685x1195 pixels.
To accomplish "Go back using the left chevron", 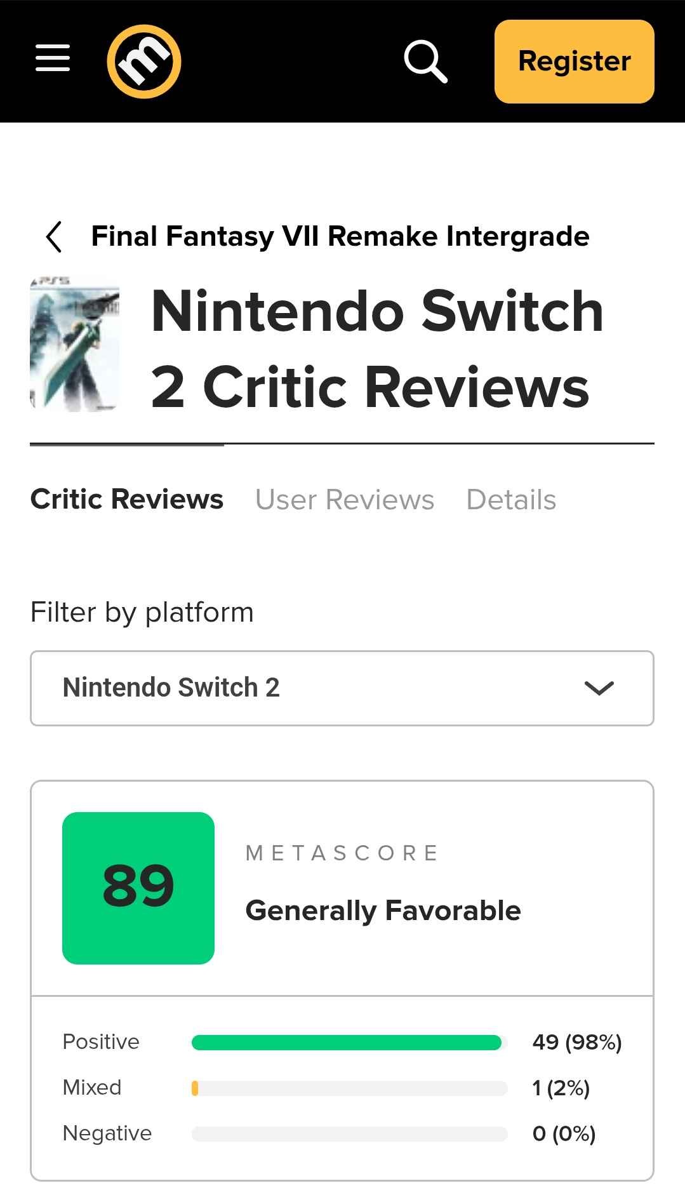I will pos(54,237).
